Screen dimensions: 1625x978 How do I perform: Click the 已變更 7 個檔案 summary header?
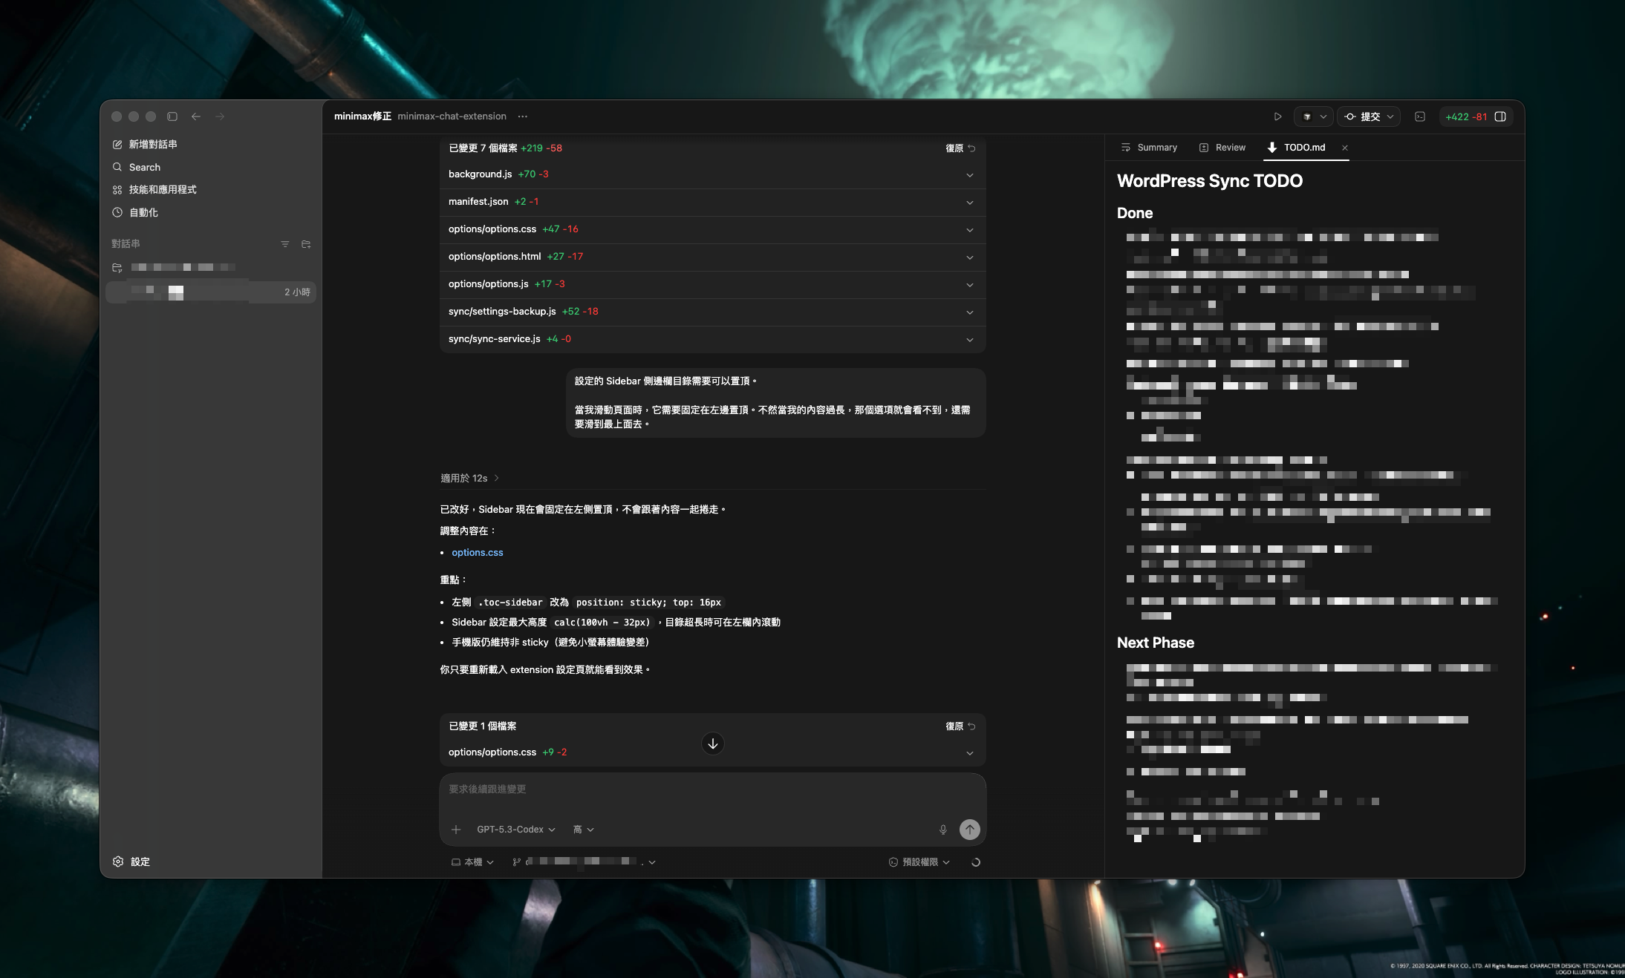(x=505, y=148)
